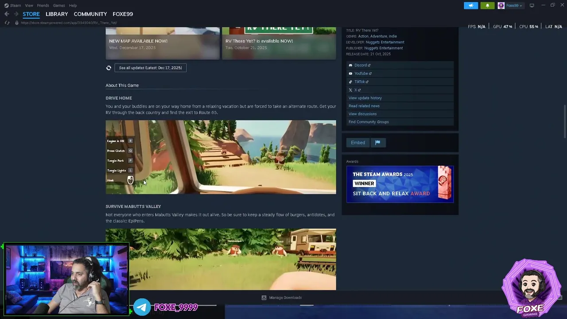
Task: Click publisher Nuggets Entertainment link
Action: (384, 48)
